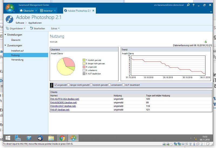
Task: Go to Software breadcrumb
Action: [x=20, y=23]
